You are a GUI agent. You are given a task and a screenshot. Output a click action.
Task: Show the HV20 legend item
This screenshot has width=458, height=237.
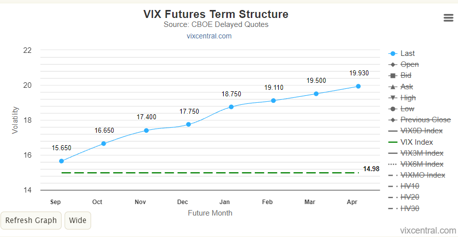(403, 198)
